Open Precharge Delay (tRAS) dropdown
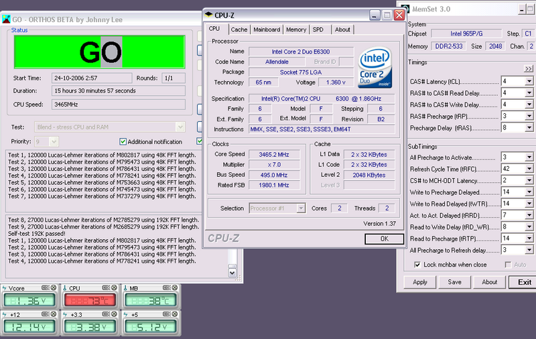Screen dimensions: 536x339 (x=529, y=128)
